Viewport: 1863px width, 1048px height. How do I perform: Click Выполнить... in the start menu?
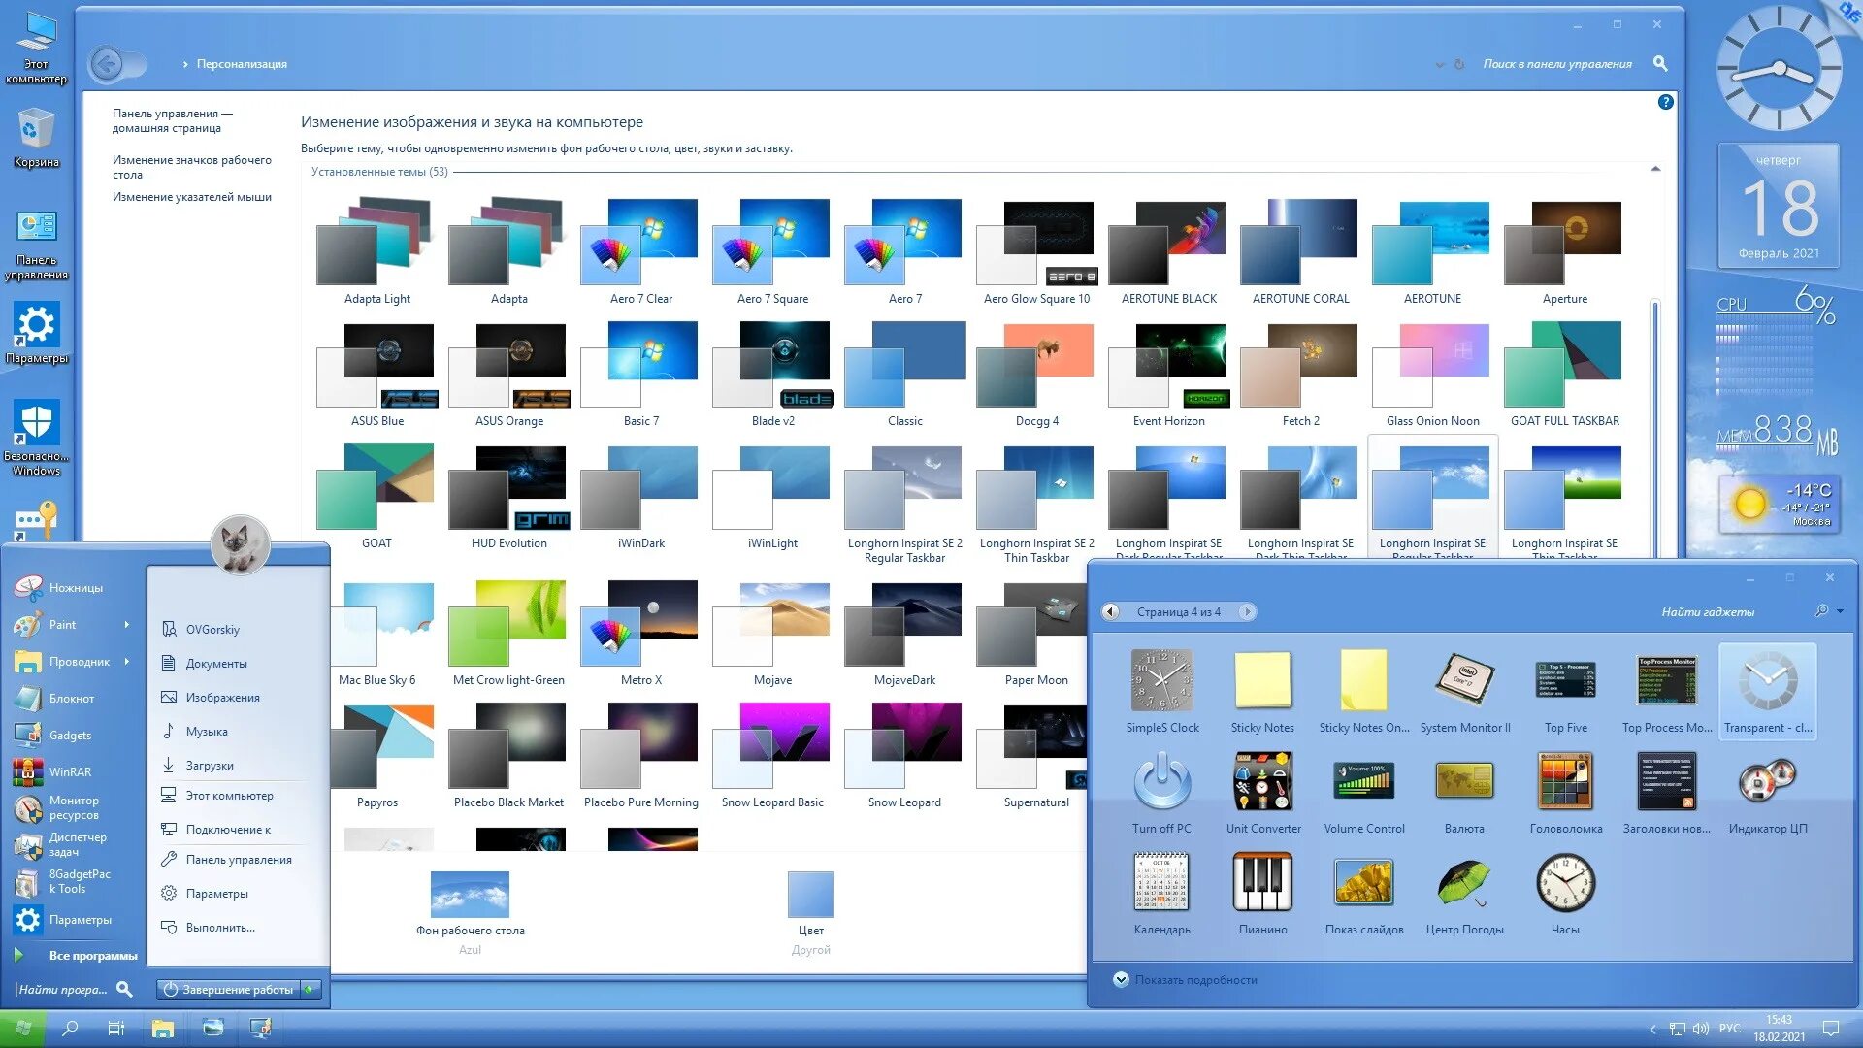220,928
